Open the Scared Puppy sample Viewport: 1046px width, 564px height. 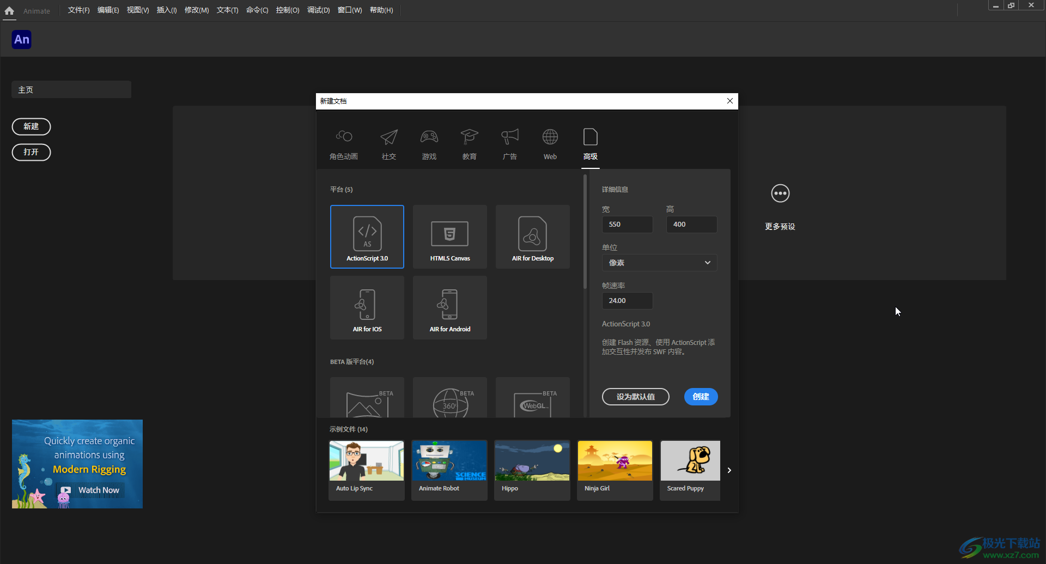[690, 470]
